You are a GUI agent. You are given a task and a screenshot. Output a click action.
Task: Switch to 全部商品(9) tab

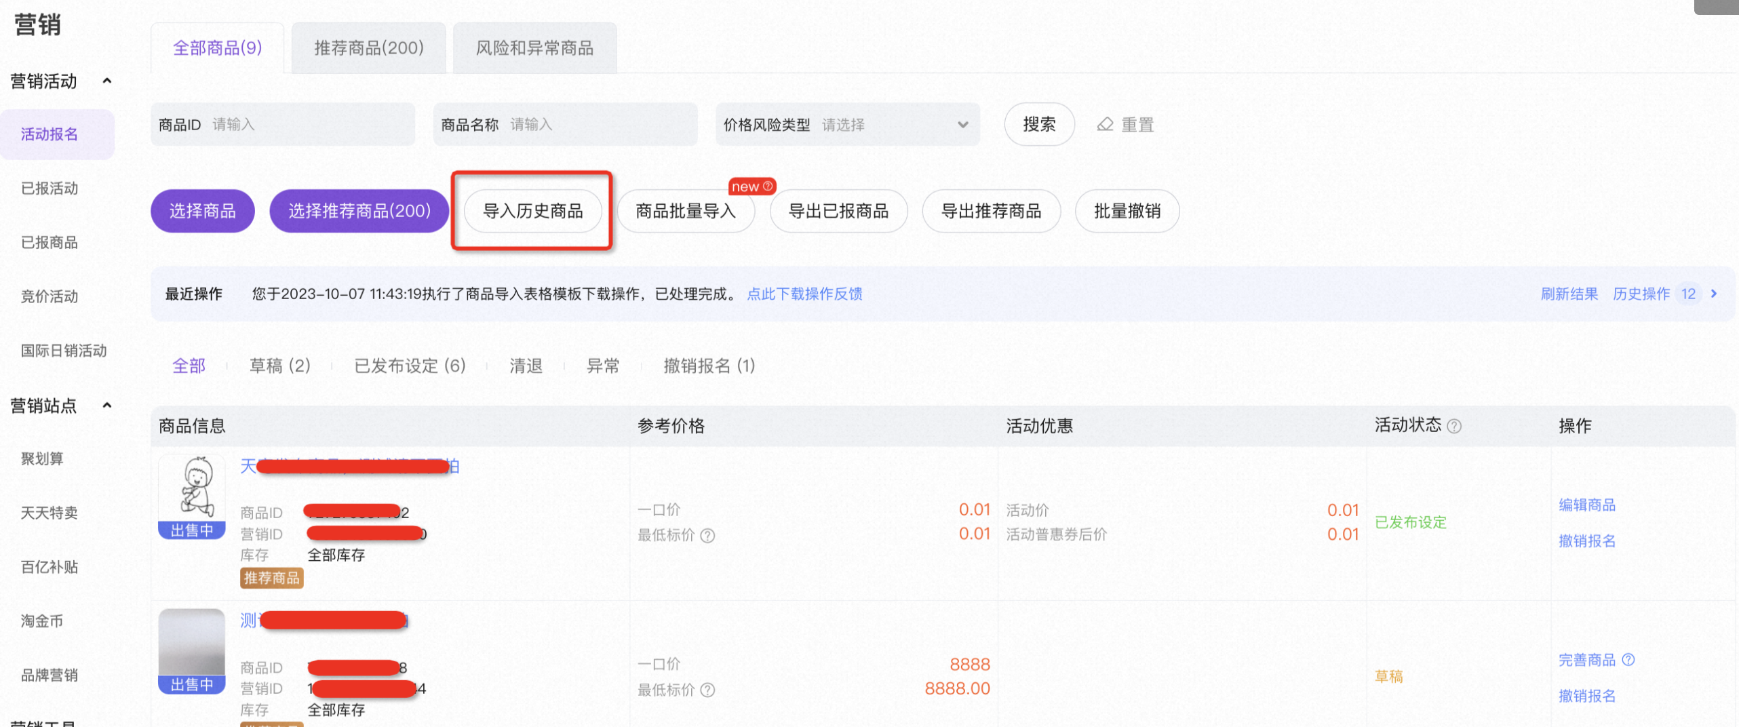tap(218, 47)
